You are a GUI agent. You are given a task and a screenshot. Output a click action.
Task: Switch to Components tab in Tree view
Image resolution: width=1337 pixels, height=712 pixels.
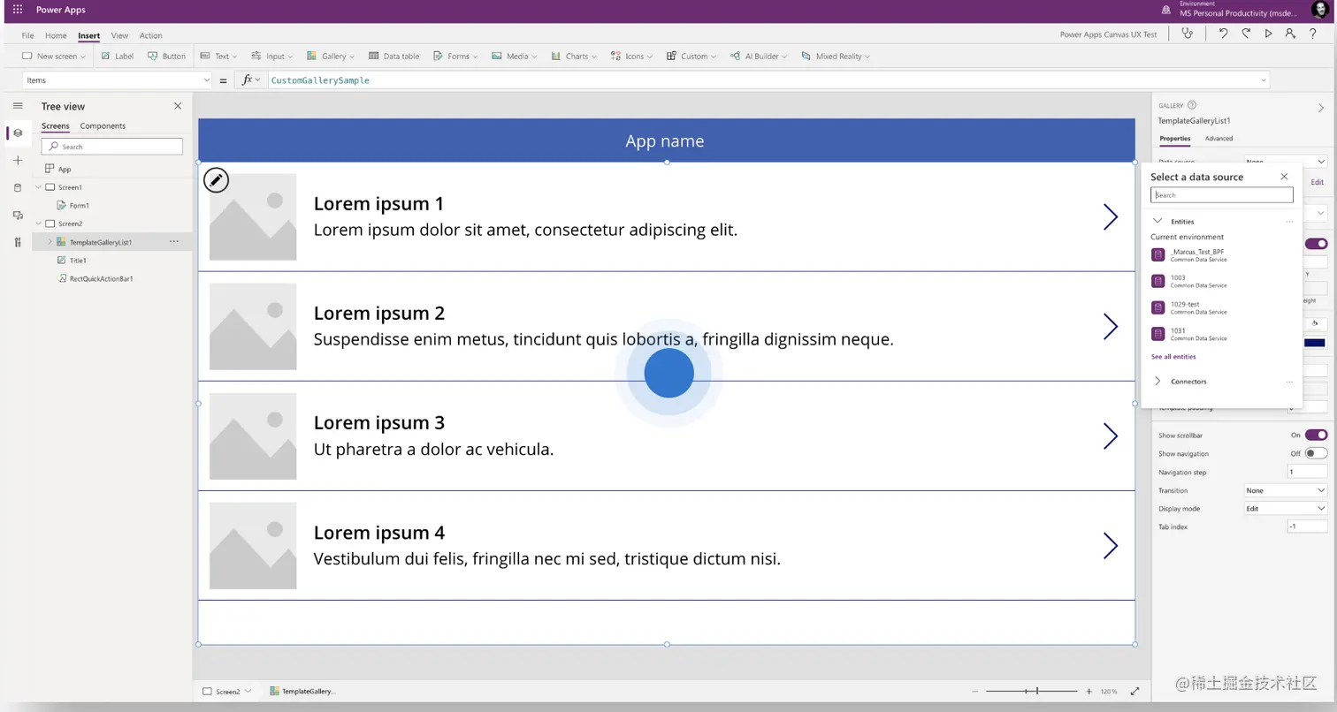click(103, 125)
